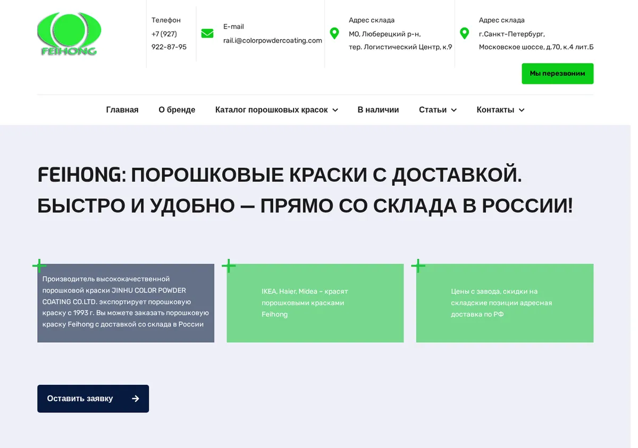Click the map pin for Санкт-Петербург warehouse
Viewport: 638px width, 448px height.
pyautogui.click(x=464, y=33)
